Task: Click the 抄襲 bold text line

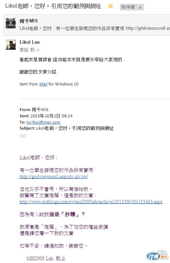Action: coord(52,214)
